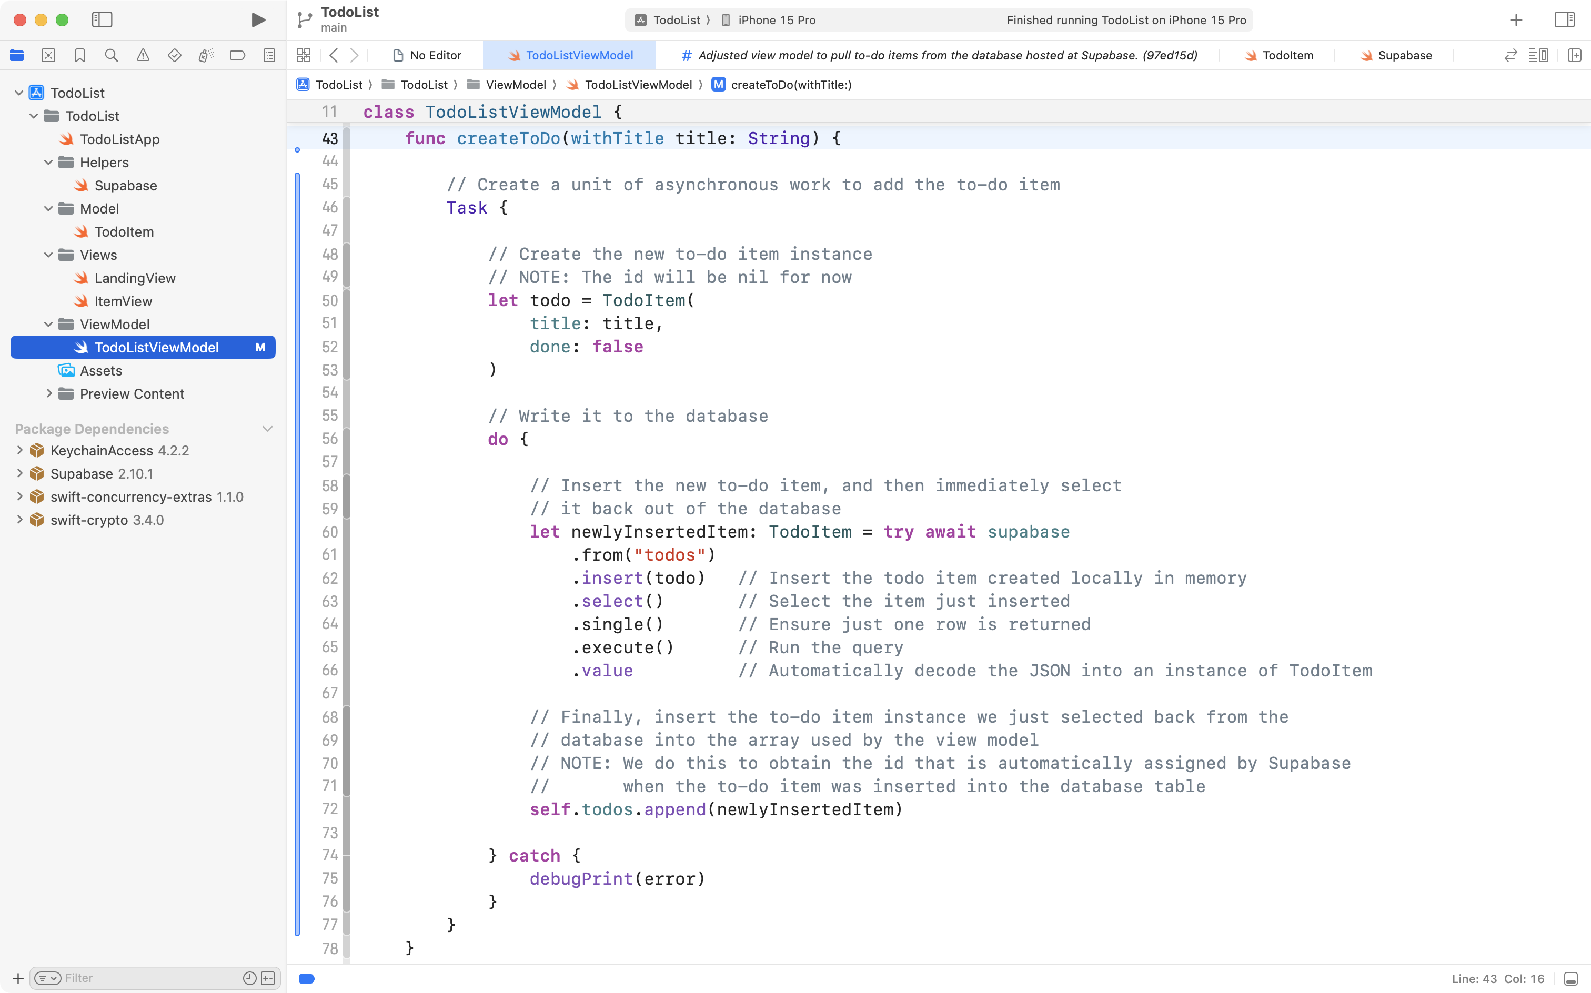Open code review comparison mode

[x=1510, y=55]
